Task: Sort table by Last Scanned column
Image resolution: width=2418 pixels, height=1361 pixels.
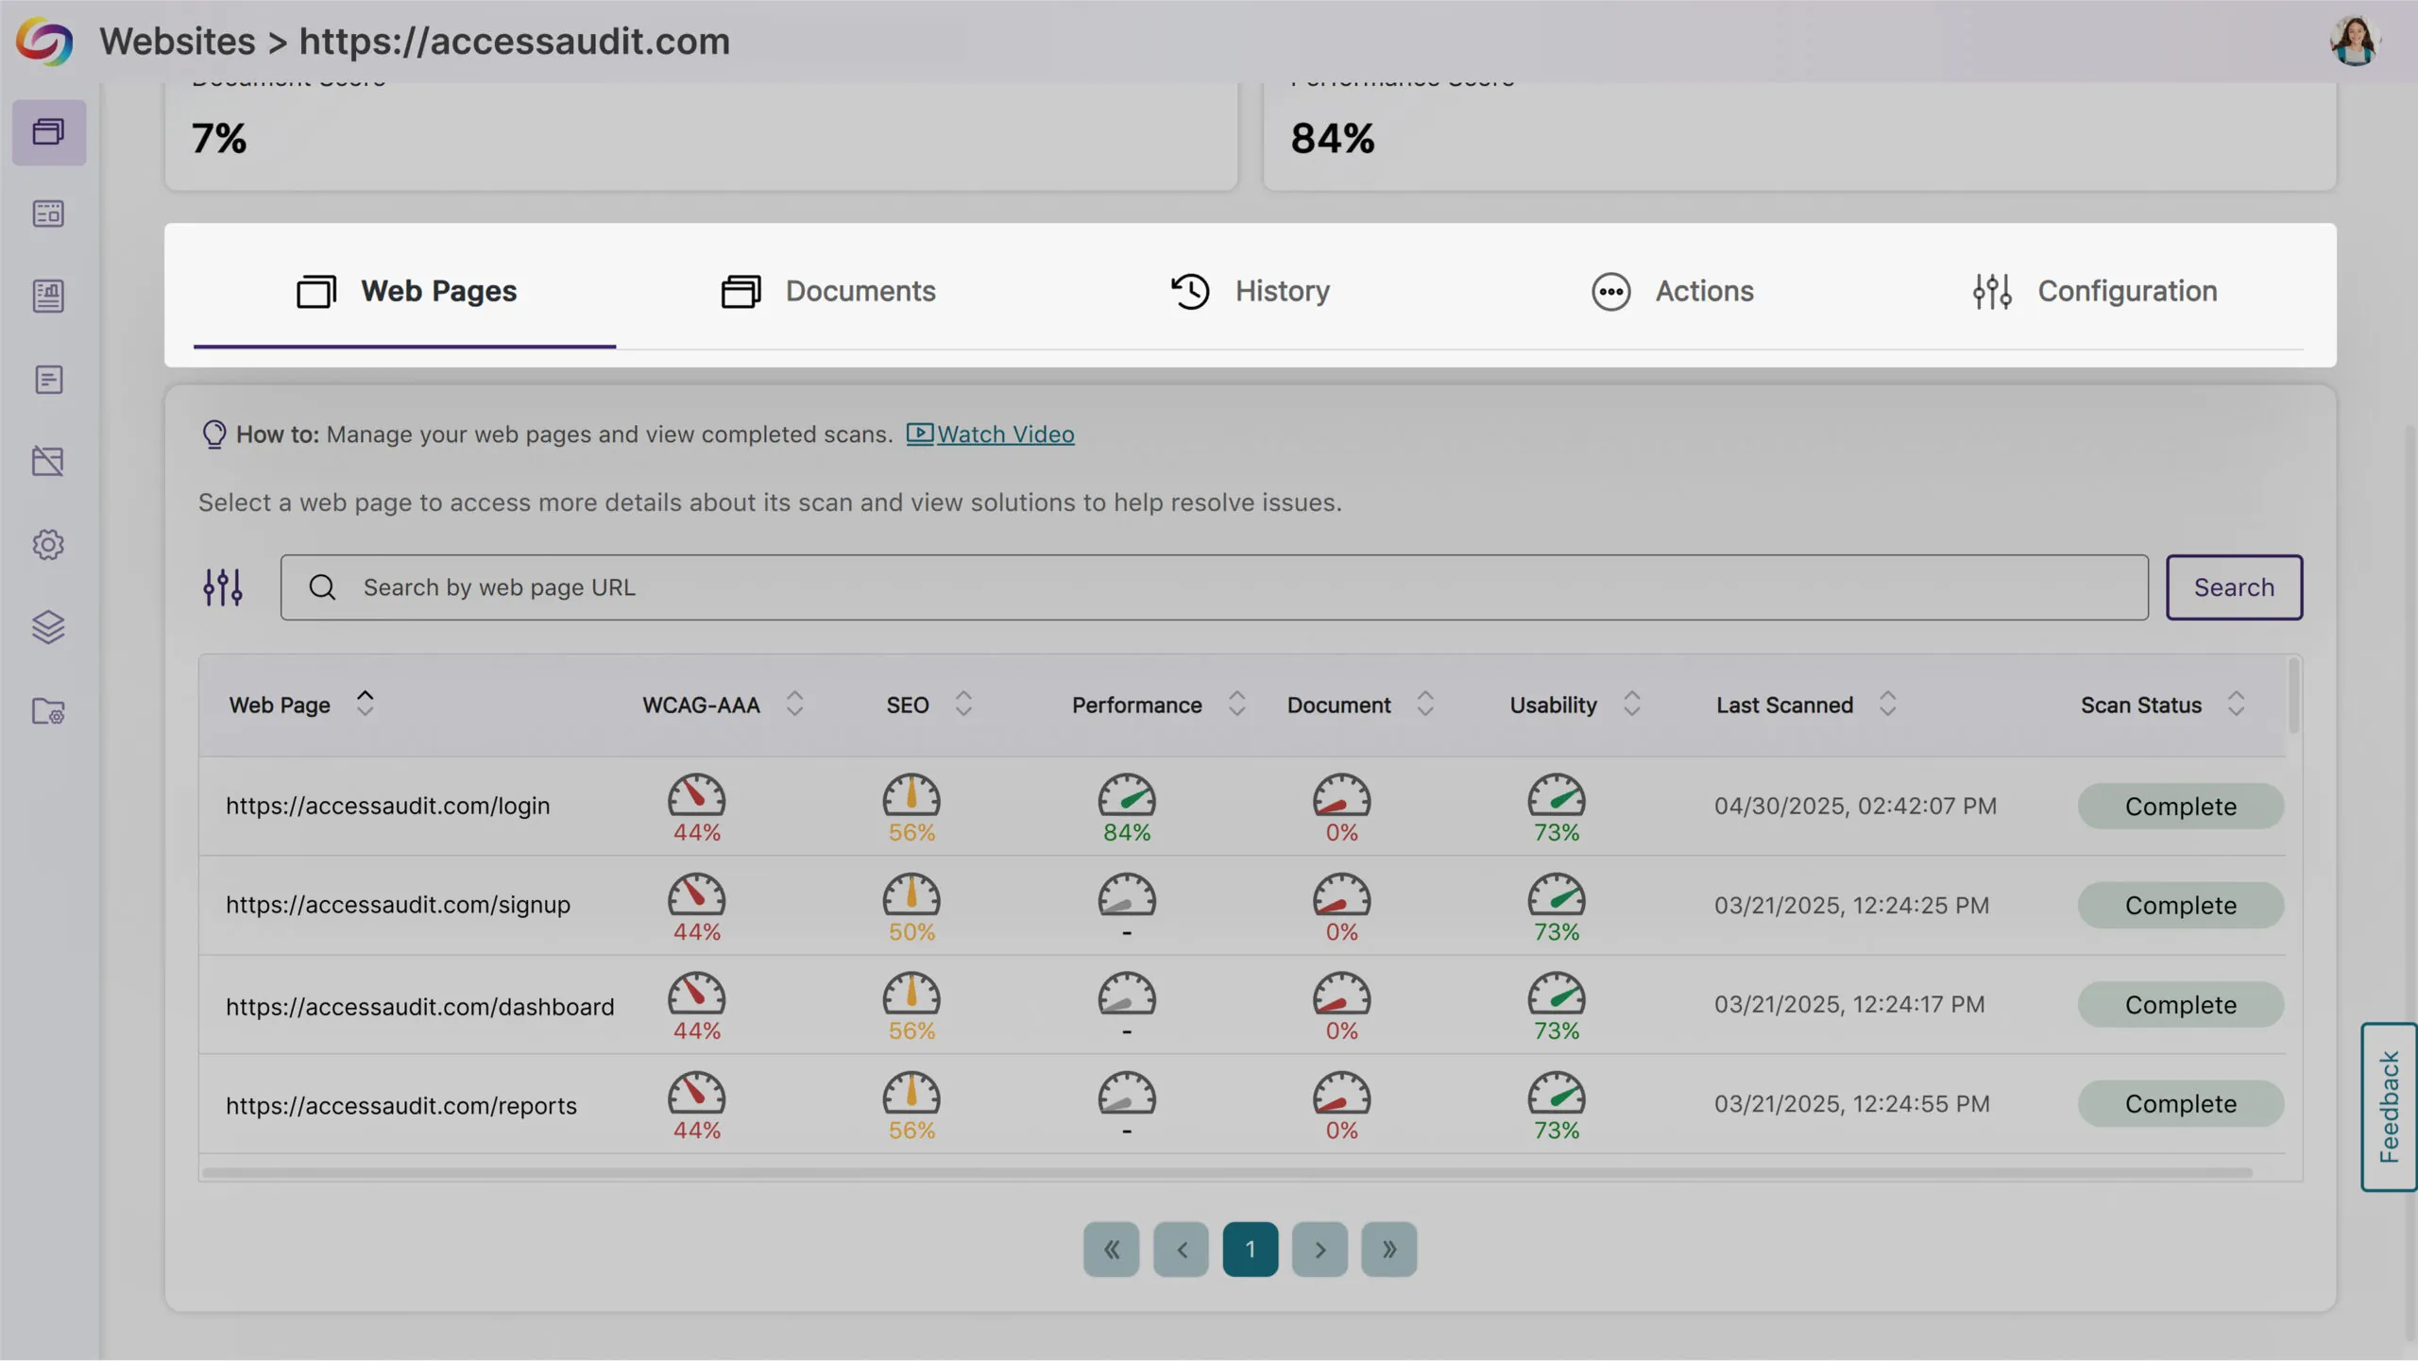Action: pyautogui.click(x=1887, y=705)
